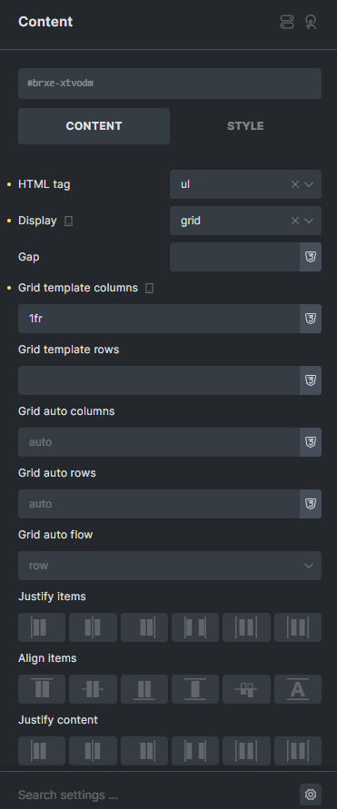
Task: Click the Grid template rows input field
Action: point(159,380)
